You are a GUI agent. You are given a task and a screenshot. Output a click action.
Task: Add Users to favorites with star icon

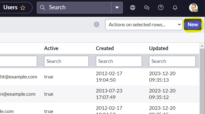pyautogui.click(x=23, y=8)
